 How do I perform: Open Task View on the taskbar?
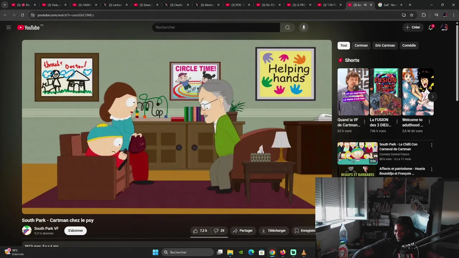point(220,252)
